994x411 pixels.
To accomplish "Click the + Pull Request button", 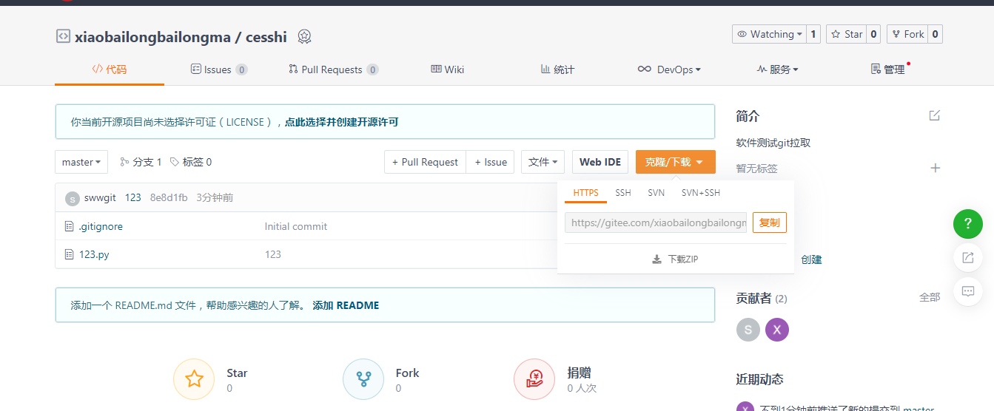I will tap(425, 162).
